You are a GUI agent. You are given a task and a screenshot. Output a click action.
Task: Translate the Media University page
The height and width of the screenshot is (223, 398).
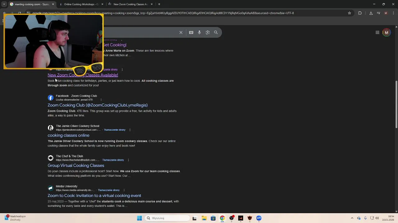click(109, 190)
